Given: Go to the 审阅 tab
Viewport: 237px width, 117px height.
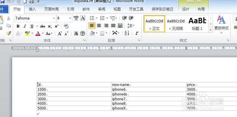Looking at the screenshot, I should pos(102,9).
